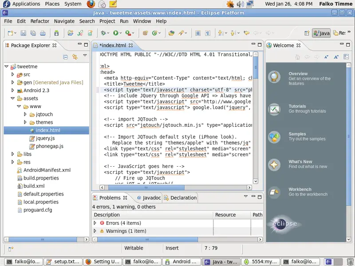Click the Save All toolbar icon
The height and width of the screenshot is (266, 355).
pos(33,33)
